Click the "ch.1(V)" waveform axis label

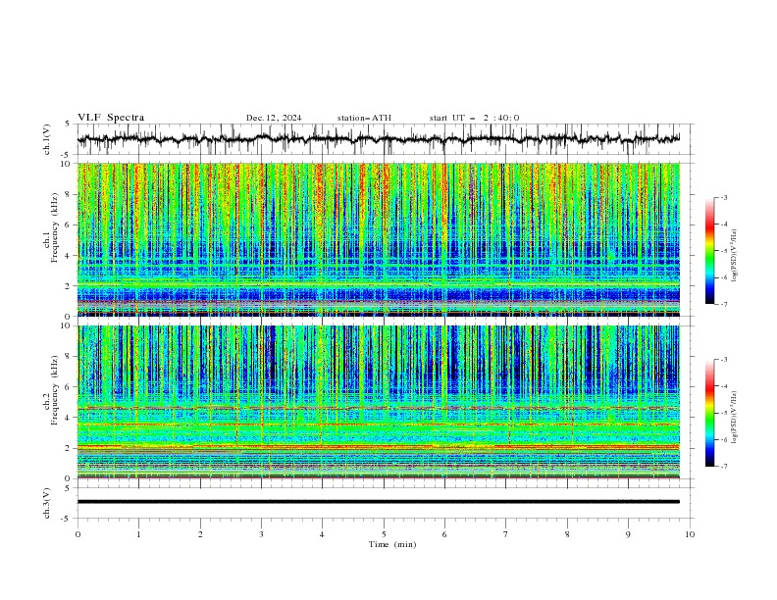click(x=47, y=139)
